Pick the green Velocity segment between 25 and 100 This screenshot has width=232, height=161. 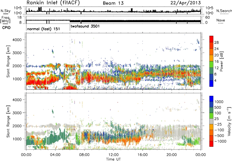(x=211, y=116)
